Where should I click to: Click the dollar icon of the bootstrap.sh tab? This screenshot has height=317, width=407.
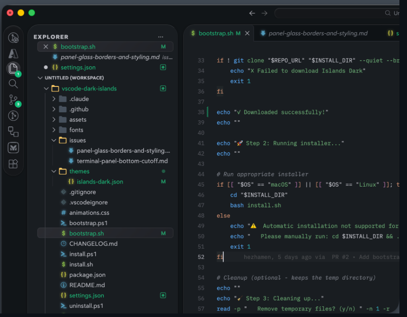(193, 33)
